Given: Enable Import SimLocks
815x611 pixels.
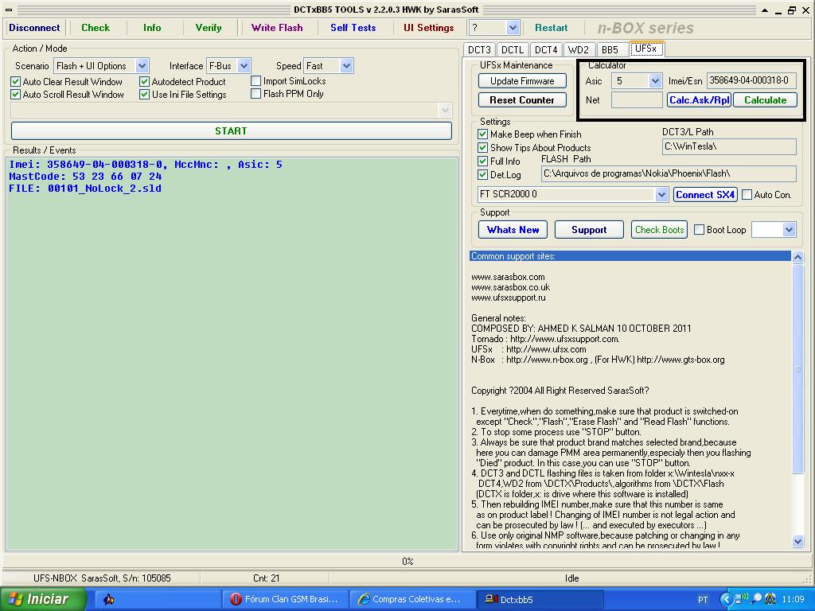Looking at the screenshot, I should pyautogui.click(x=255, y=81).
